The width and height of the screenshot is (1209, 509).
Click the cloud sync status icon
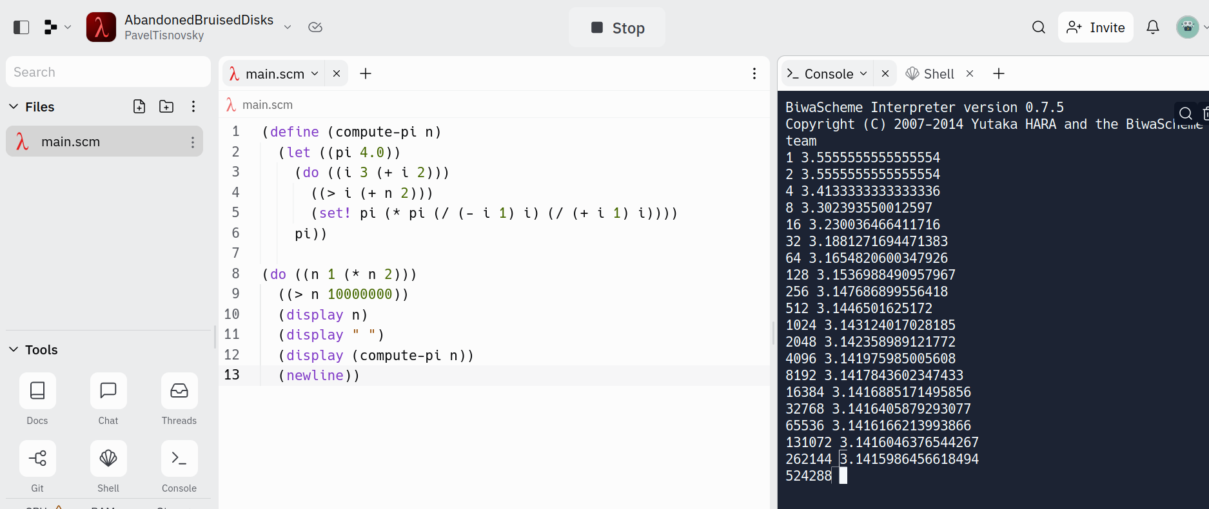pyautogui.click(x=315, y=27)
